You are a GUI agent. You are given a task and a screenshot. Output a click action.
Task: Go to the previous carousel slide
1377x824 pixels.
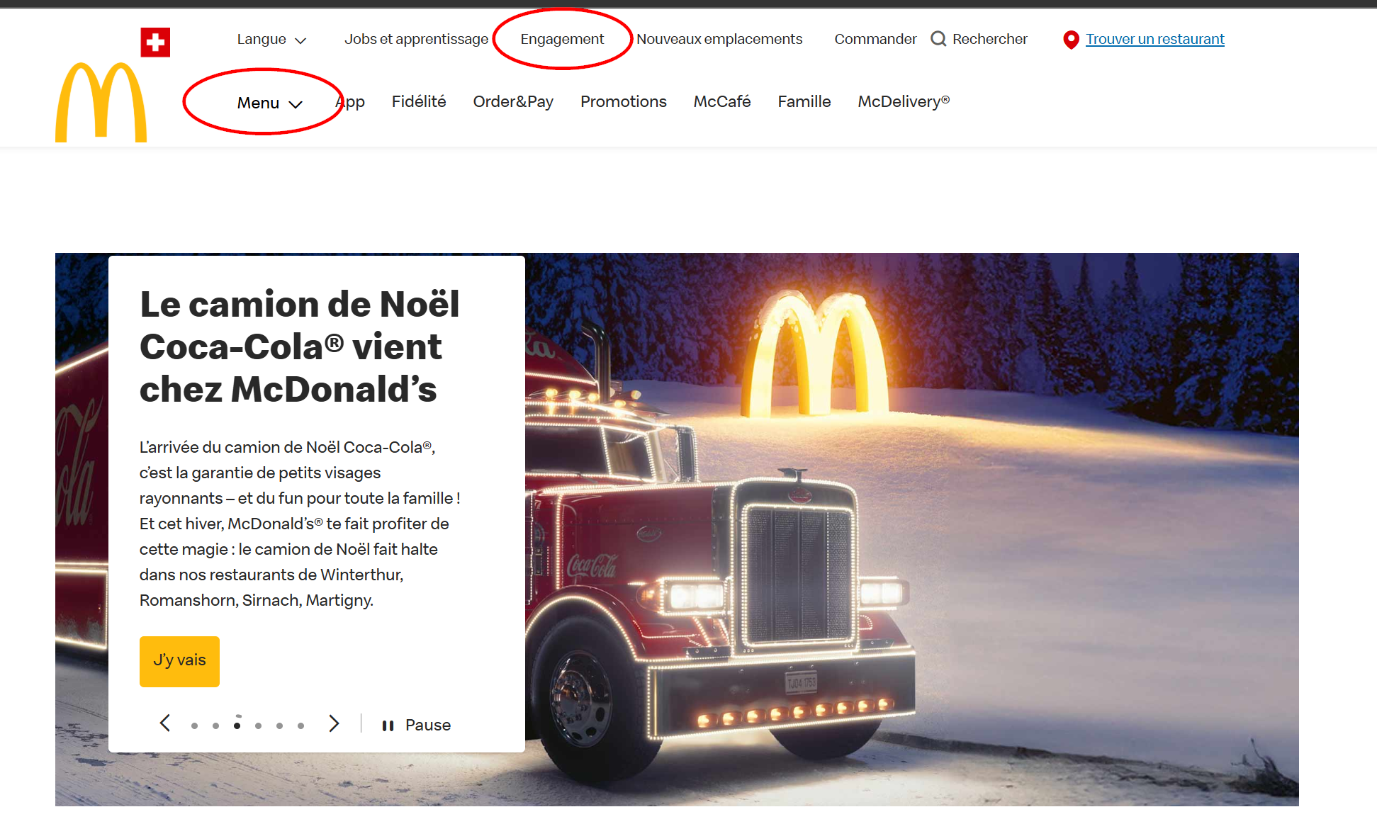coord(164,724)
